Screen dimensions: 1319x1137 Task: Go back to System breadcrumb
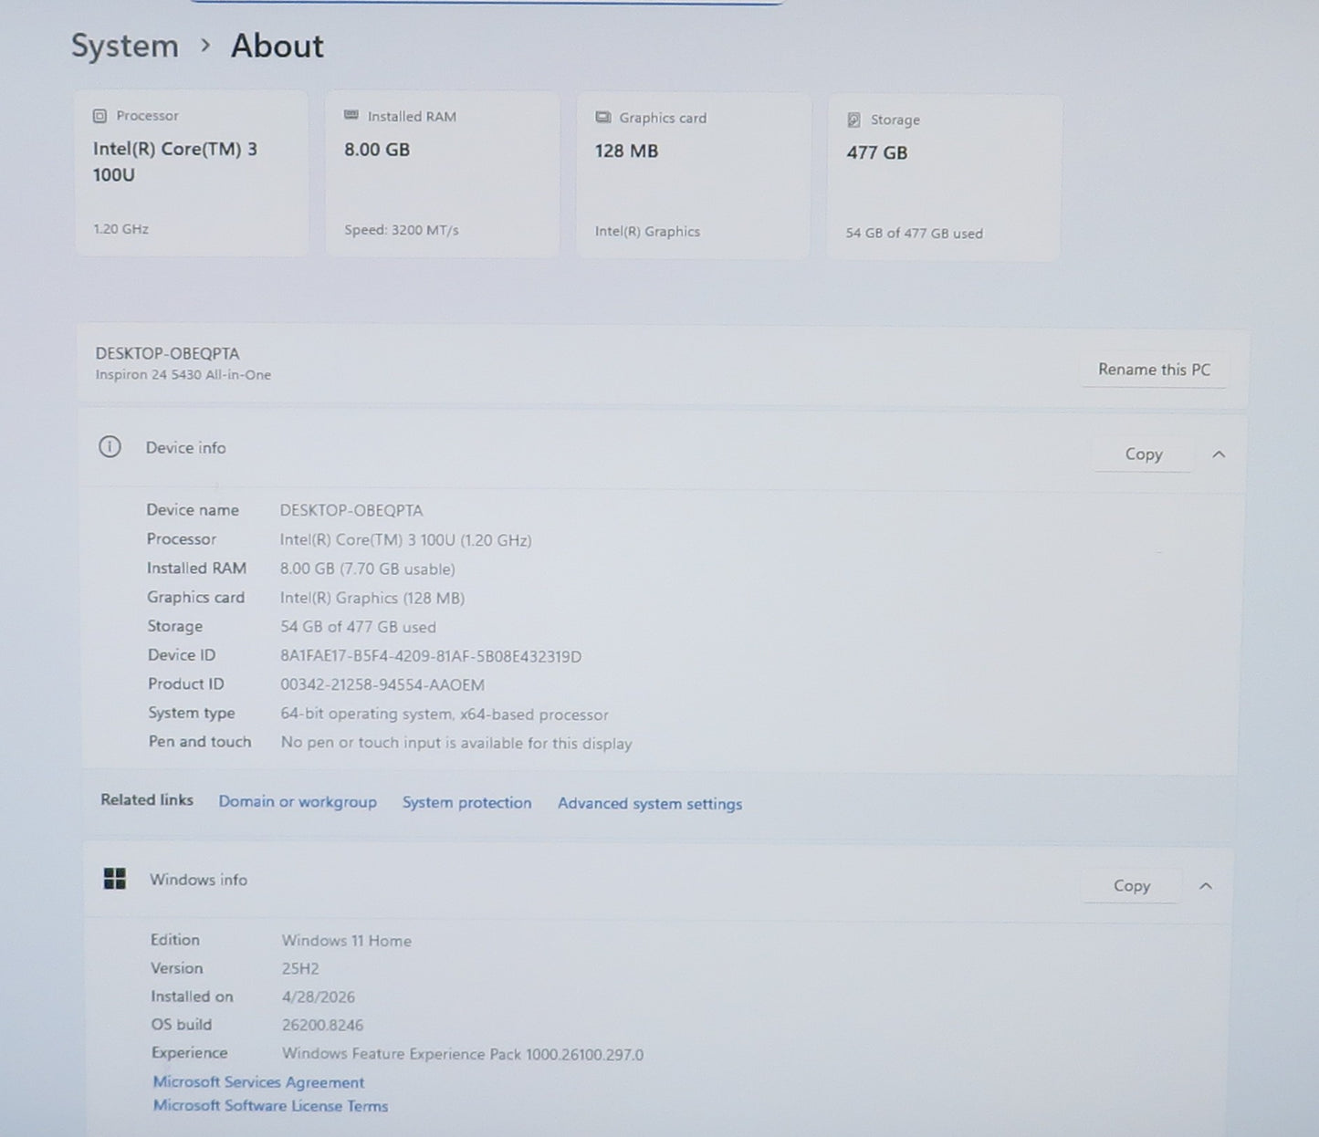[125, 46]
